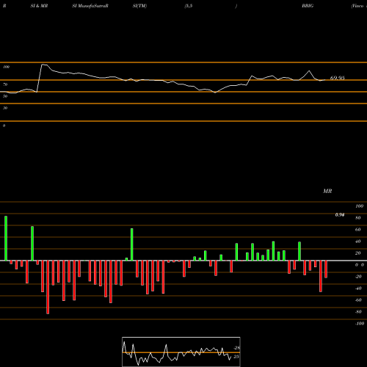Image resolution: width=367 pixels, height=367 pixels.
Task: Click the 69.95 RSI current value label
Action: click(337, 78)
